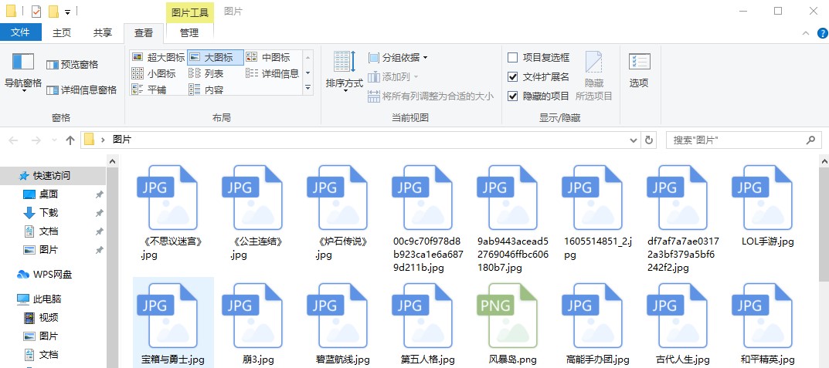This screenshot has width=829, height=368.
Task: Select Small icons (小图标) layout
Action: [154, 73]
